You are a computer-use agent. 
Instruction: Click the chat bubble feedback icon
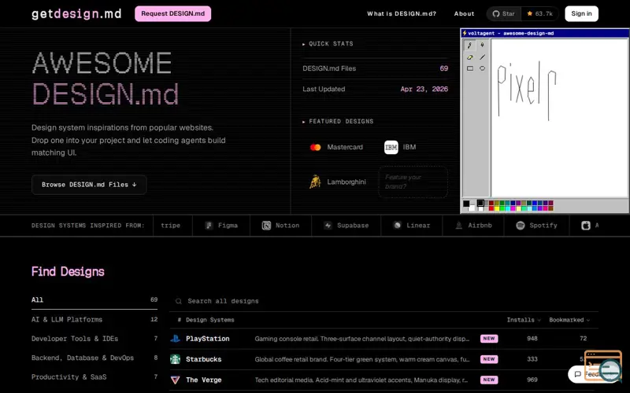click(x=578, y=374)
